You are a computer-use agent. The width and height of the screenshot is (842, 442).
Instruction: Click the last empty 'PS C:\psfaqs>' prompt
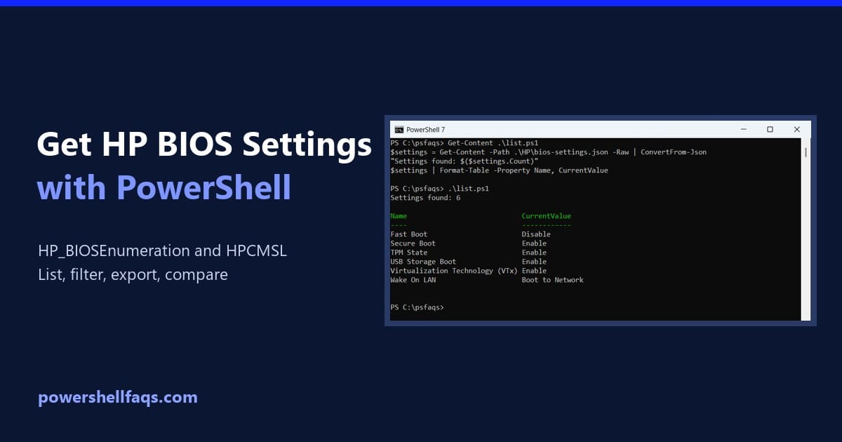(417, 307)
